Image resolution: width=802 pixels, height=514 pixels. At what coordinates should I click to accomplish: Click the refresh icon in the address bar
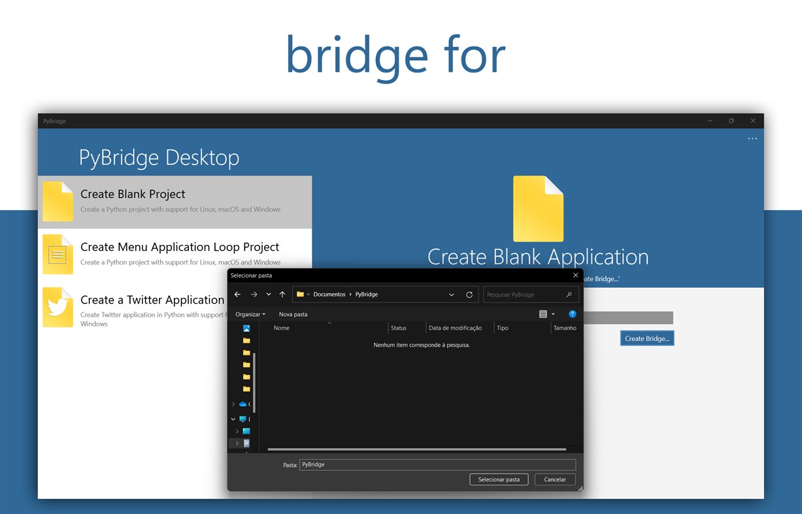click(x=469, y=295)
